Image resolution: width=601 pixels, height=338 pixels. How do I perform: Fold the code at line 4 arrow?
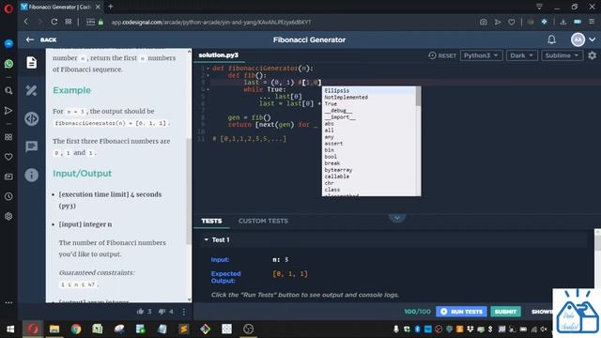(x=208, y=89)
